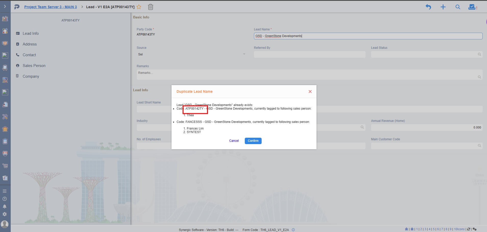Image resolution: width=487 pixels, height=232 pixels.
Task: Open the sidebar settings gear
Action: (5, 214)
